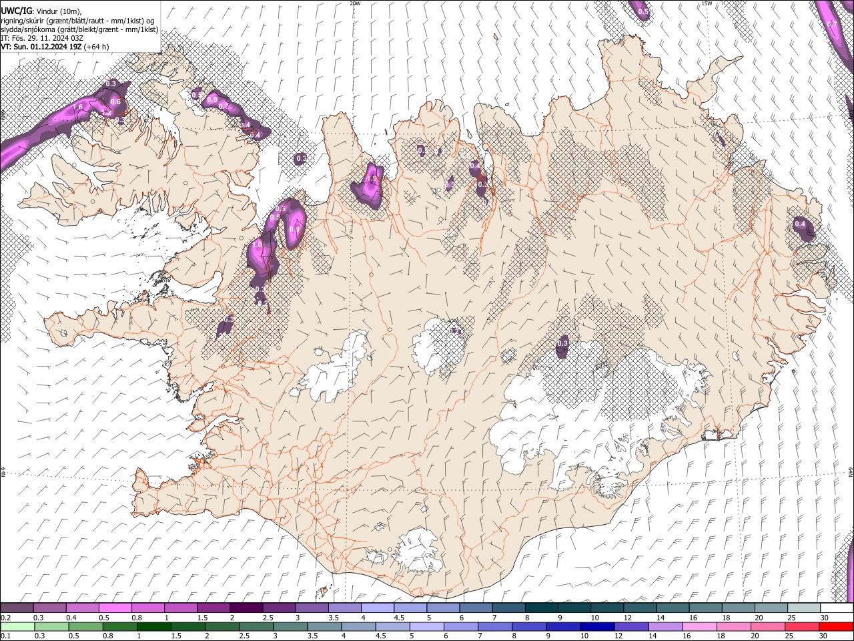Click the darkest green swatch at 1 in bottom legend row
Image resolution: width=854 pixels, height=641 pixels.
click(x=153, y=626)
